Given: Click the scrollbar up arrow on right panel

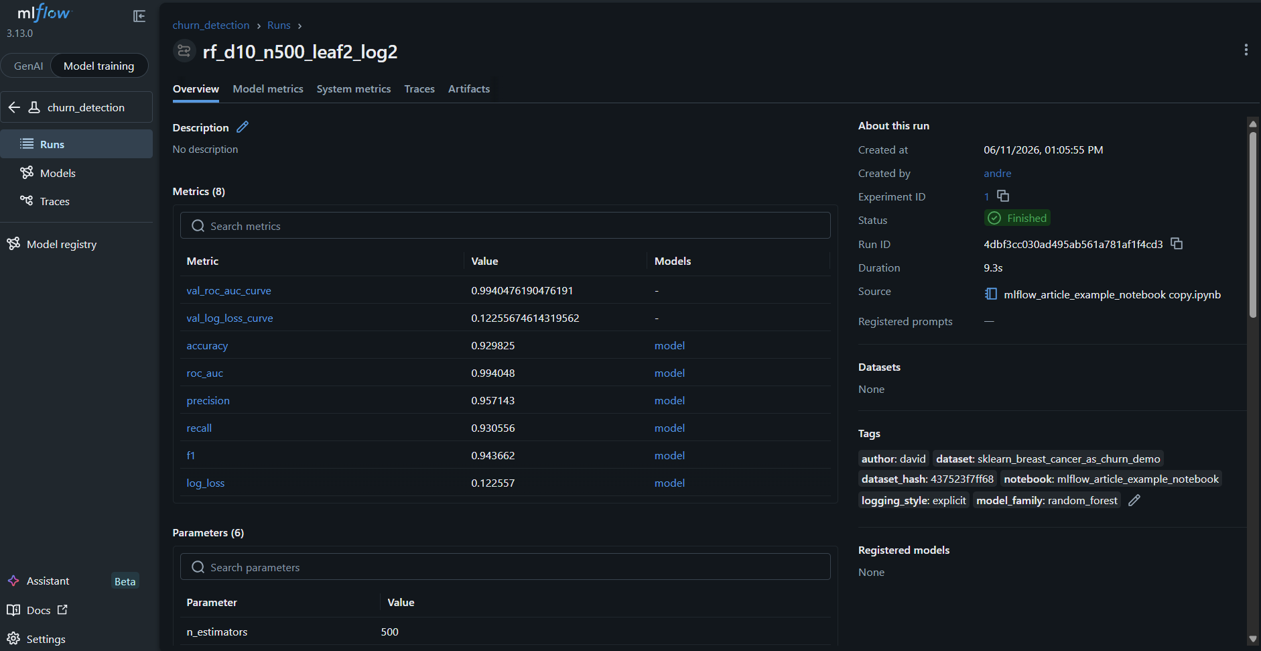Looking at the screenshot, I should (x=1252, y=124).
